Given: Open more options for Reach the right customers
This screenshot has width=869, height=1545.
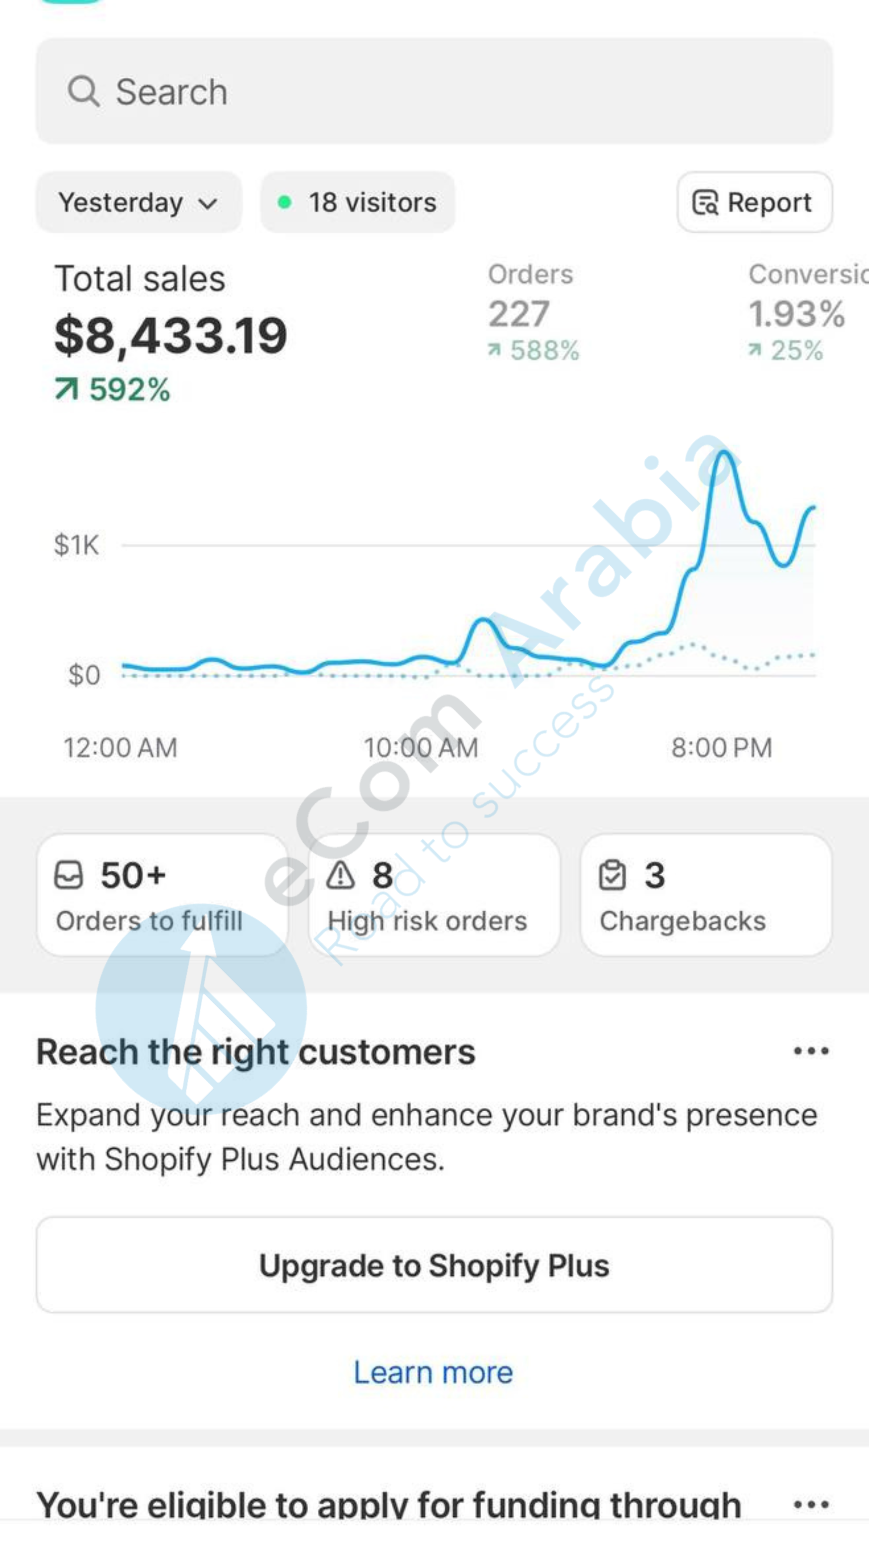Looking at the screenshot, I should click(x=811, y=1051).
